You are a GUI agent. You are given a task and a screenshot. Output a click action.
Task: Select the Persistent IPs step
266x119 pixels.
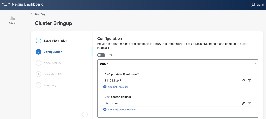(53, 74)
